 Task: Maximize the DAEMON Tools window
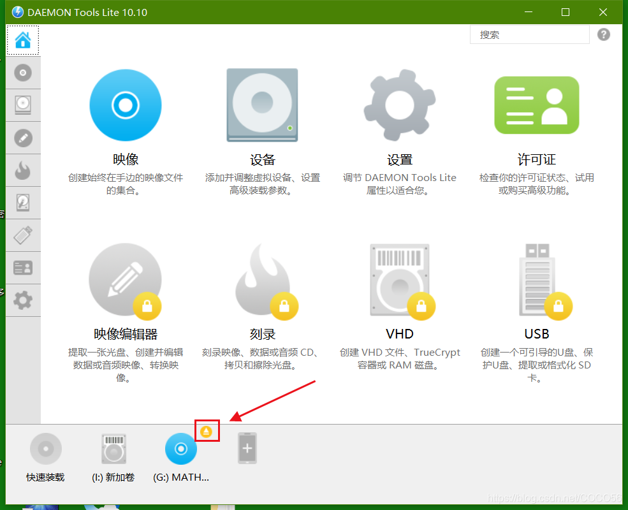pyautogui.click(x=566, y=12)
